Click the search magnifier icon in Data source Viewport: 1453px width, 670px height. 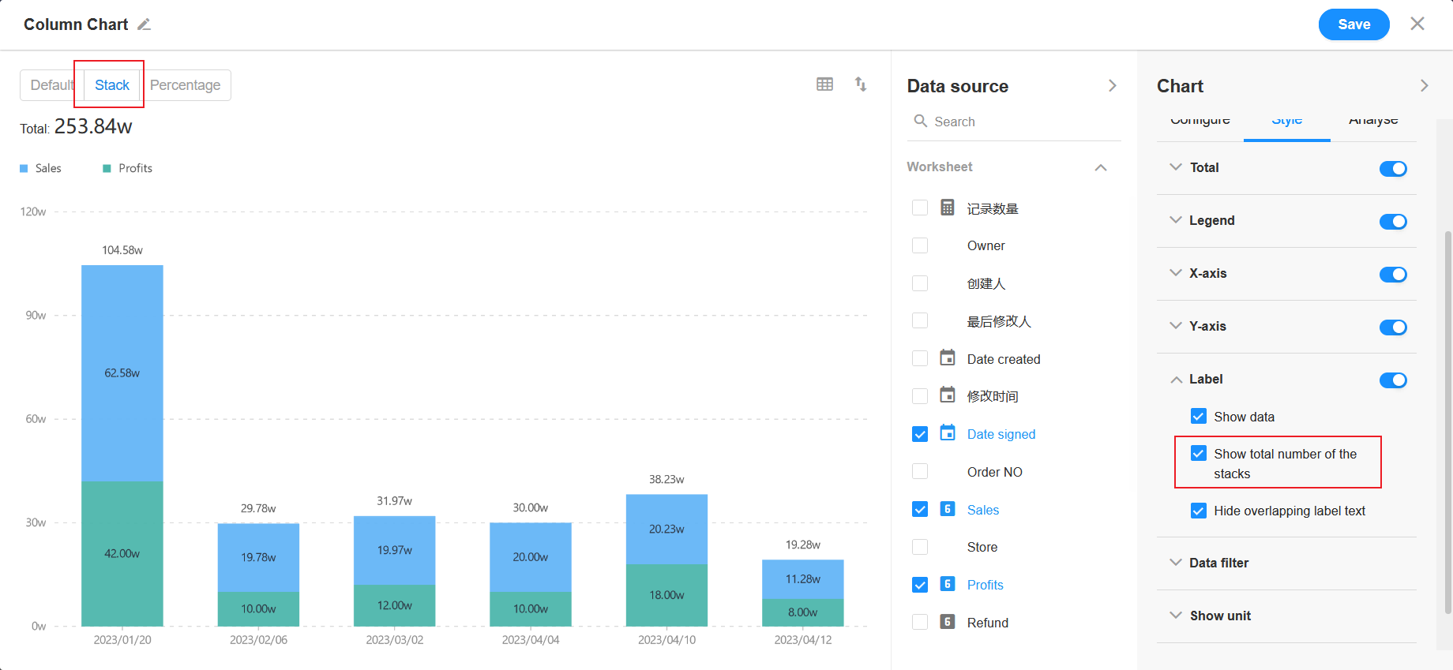[920, 121]
